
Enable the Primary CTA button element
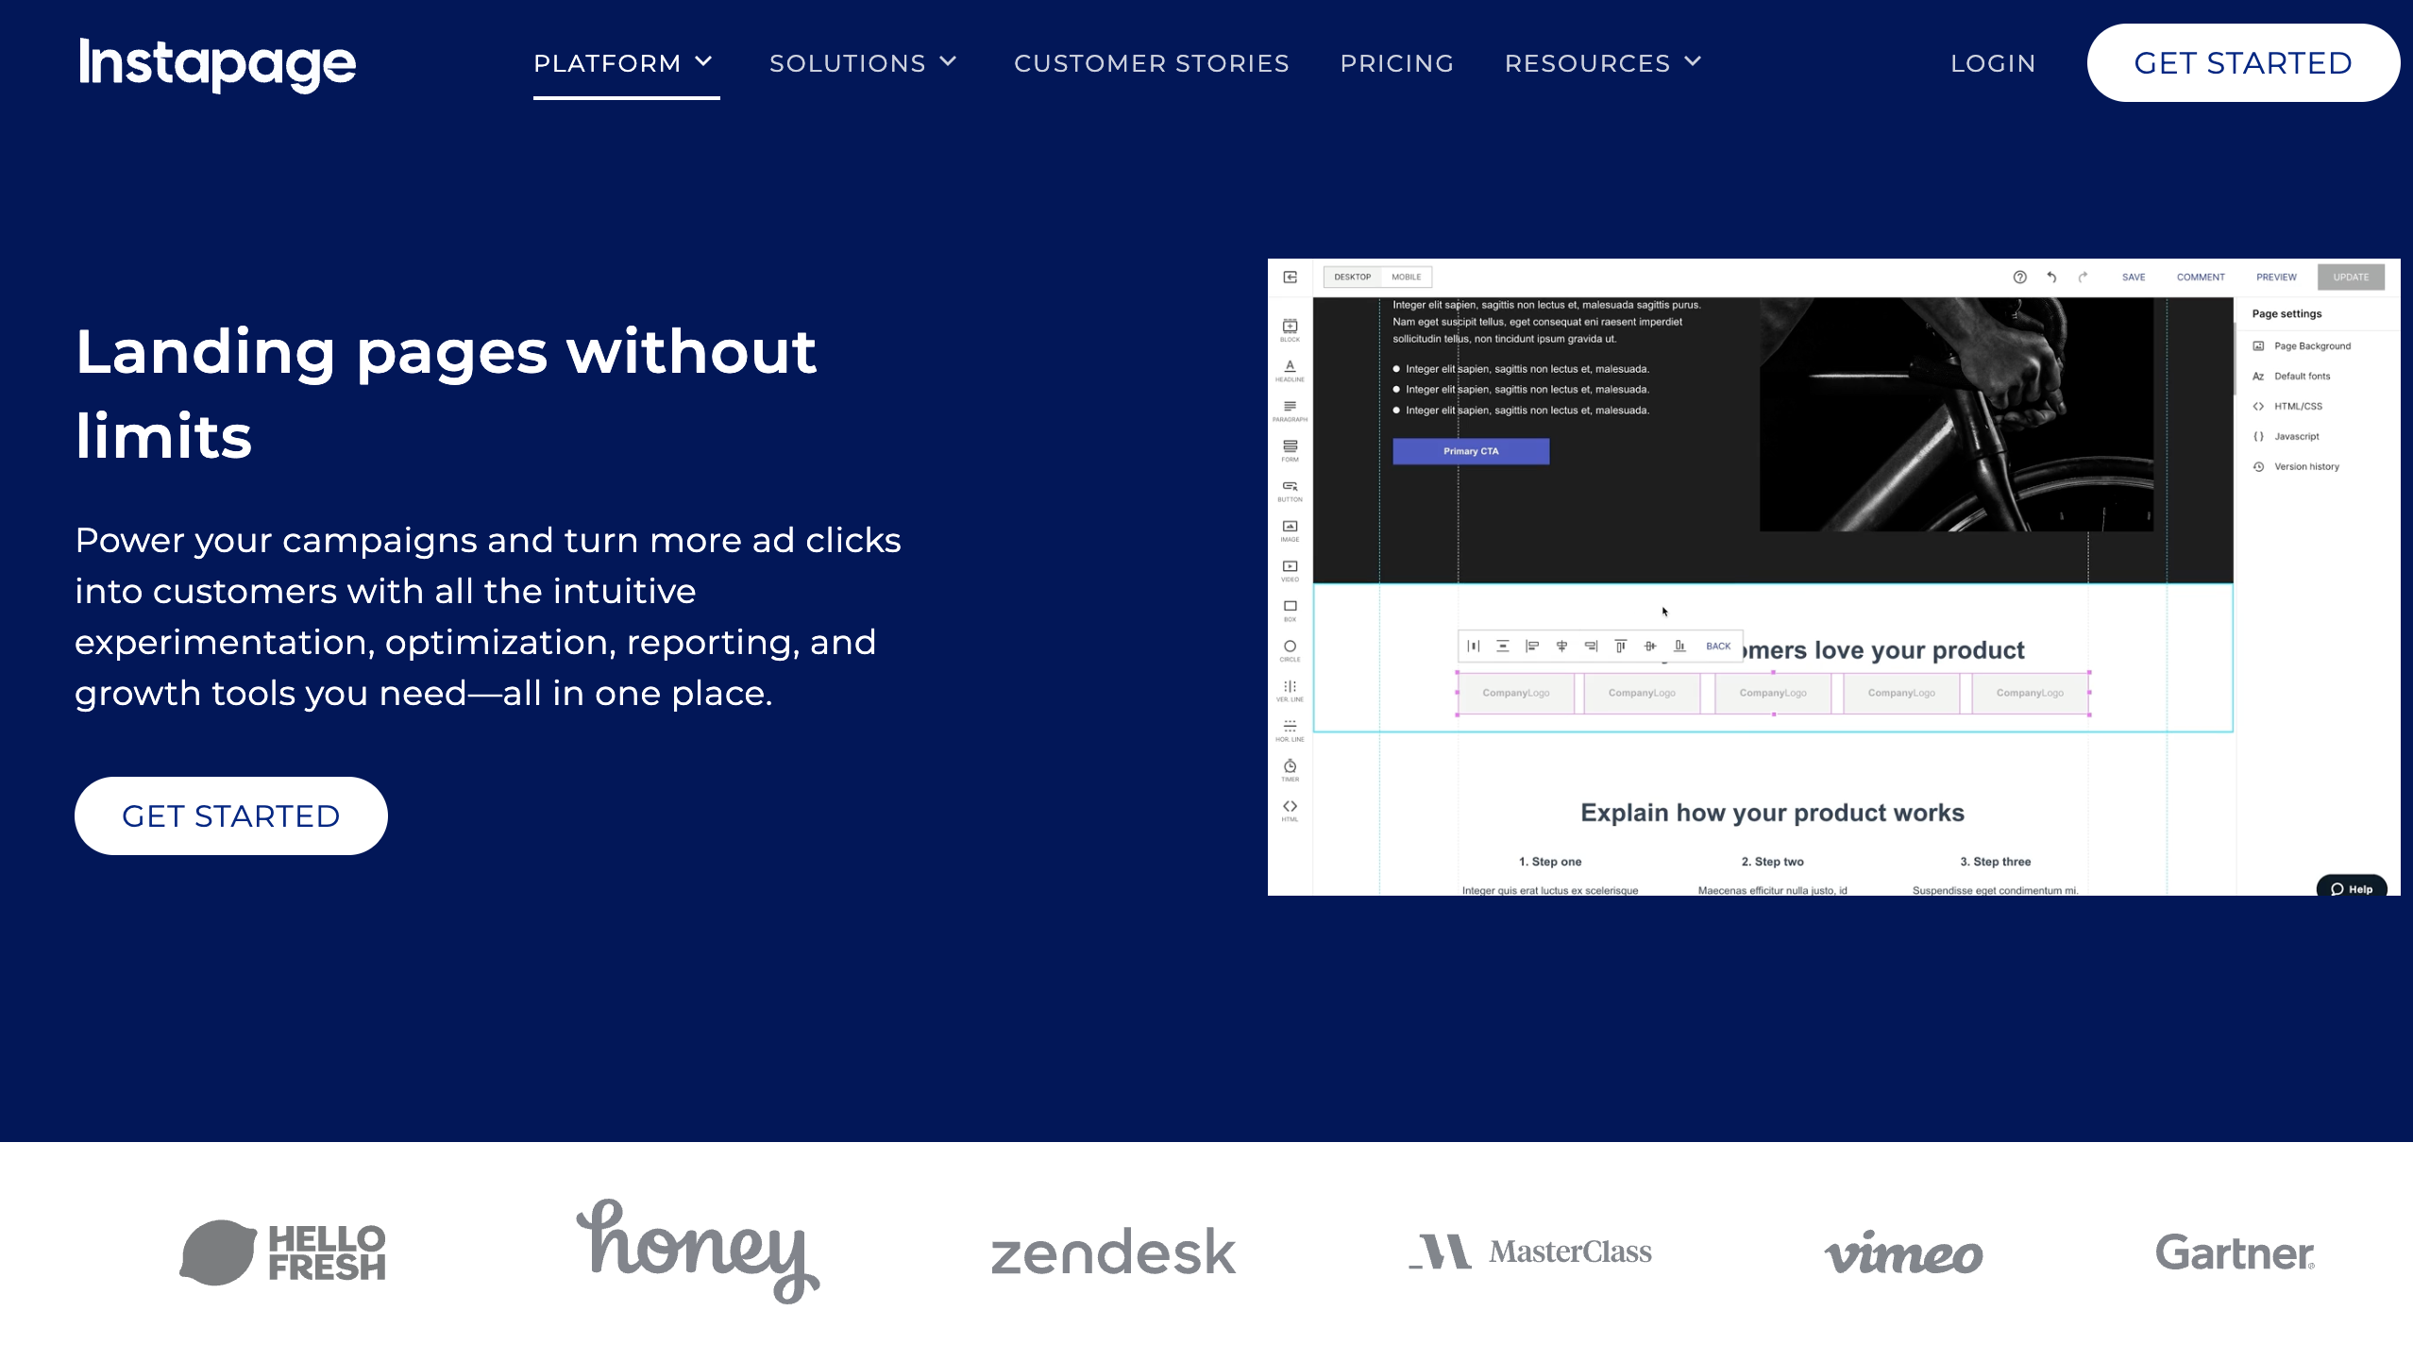point(1472,451)
